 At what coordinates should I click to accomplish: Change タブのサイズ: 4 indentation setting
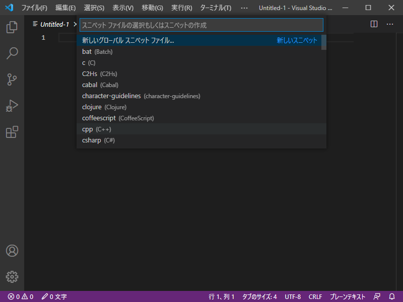click(259, 296)
